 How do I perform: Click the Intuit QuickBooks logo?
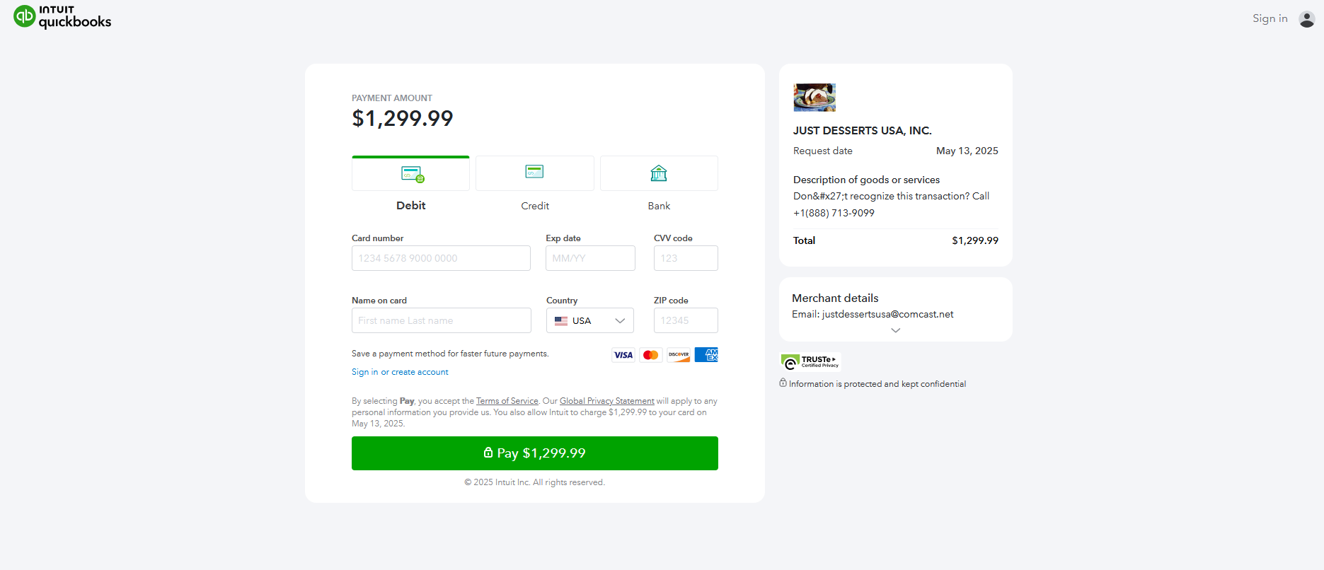click(x=62, y=16)
